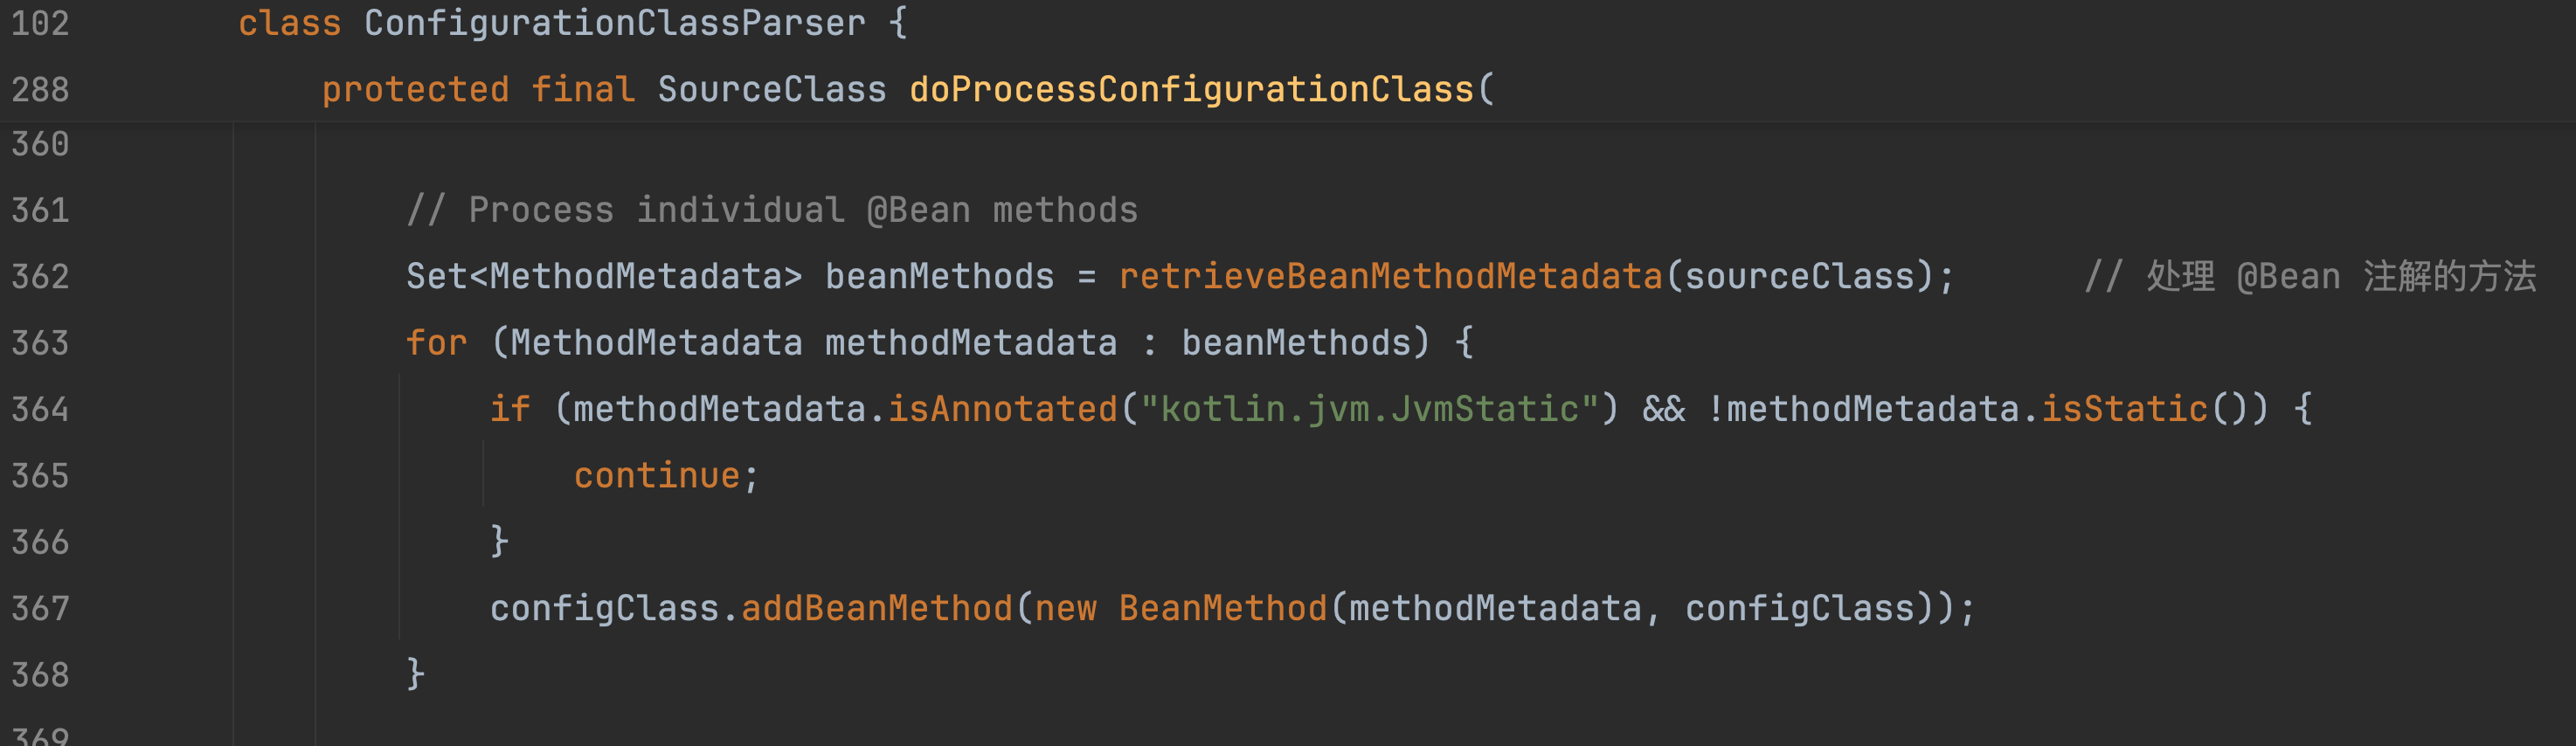Jump to sticky doProcessConfigurationClass method header
Image resolution: width=2576 pixels, height=746 pixels.
pos(1190,90)
